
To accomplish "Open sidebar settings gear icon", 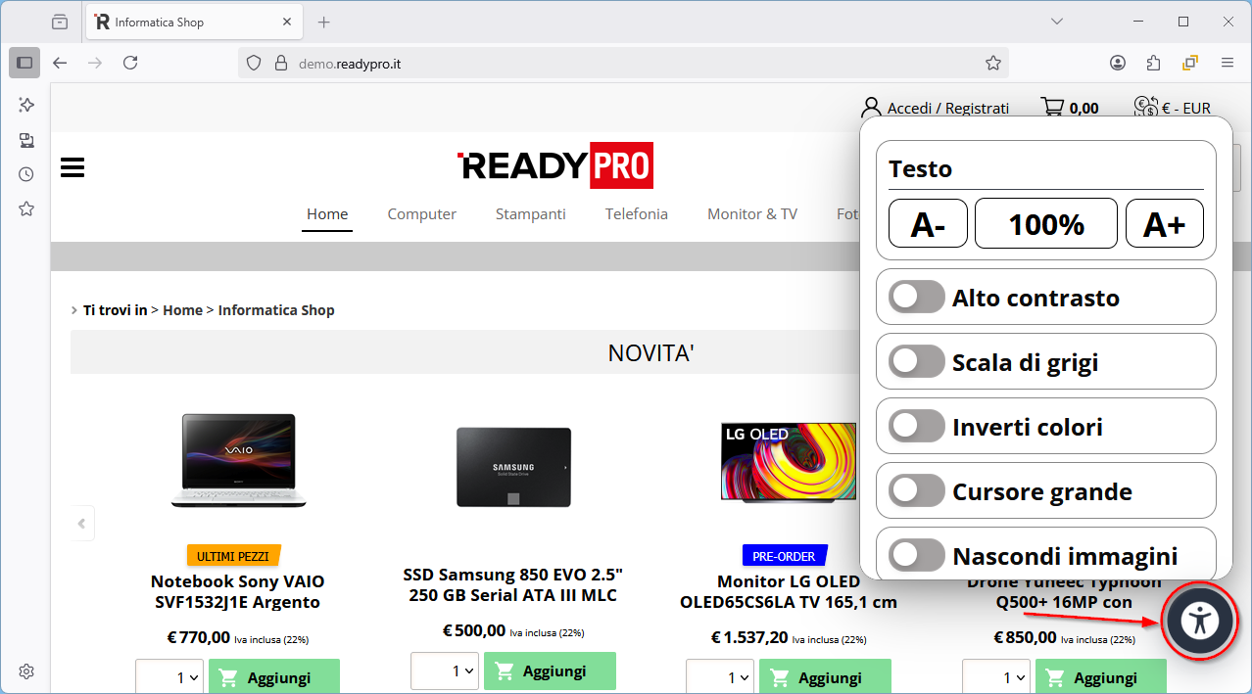I will (26, 671).
